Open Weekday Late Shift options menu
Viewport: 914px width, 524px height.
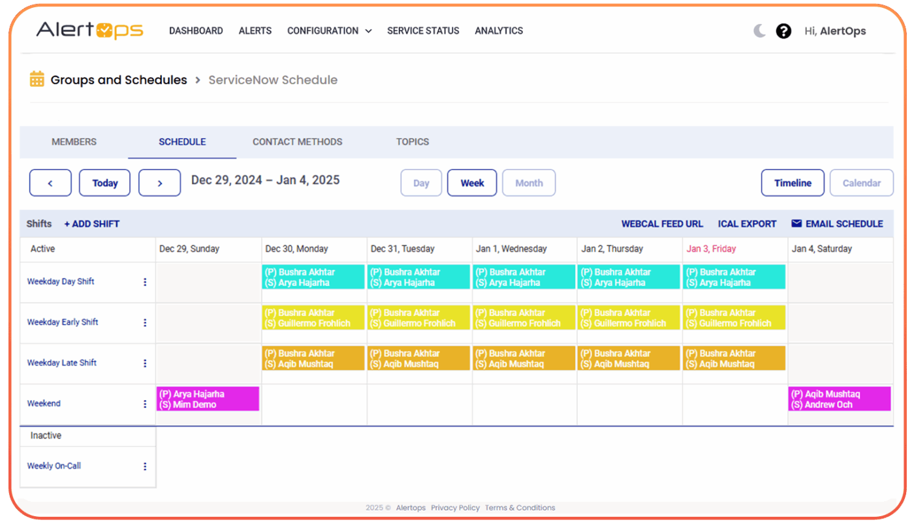click(x=145, y=363)
